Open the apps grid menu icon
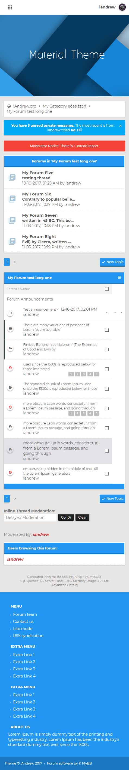Image resolution: width=129 pixels, height=770 pixels. [10, 7]
